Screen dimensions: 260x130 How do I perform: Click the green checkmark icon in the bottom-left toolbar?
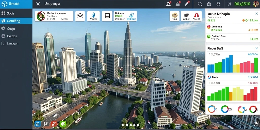click(x=63, y=124)
